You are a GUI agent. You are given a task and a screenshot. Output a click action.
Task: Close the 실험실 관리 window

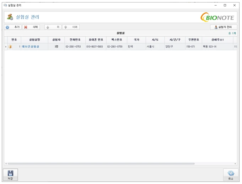click(235, 5)
